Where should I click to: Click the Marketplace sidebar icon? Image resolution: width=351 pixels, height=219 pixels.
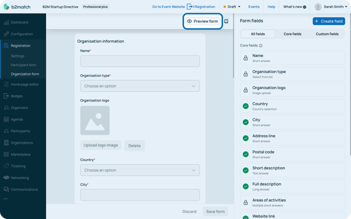pos(6,155)
